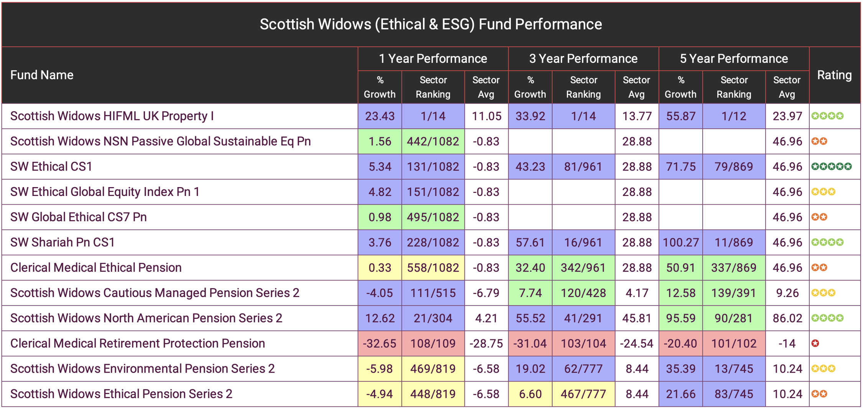Screen dimensions: 863x409
Task: Select the green 442/1082 ranking for NSN Passive Global Sustainable
Action: click(433, 141)
